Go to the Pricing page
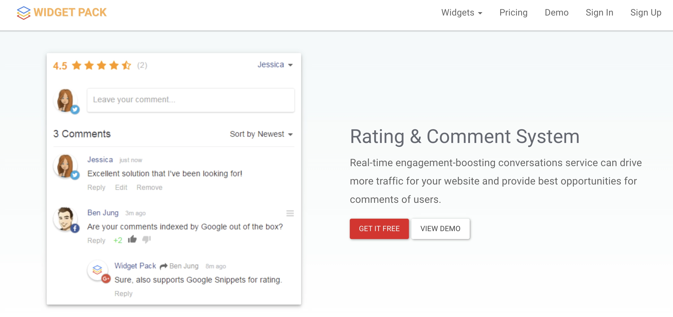This screenshot has width=673, height=317. [x=513, y=13]
